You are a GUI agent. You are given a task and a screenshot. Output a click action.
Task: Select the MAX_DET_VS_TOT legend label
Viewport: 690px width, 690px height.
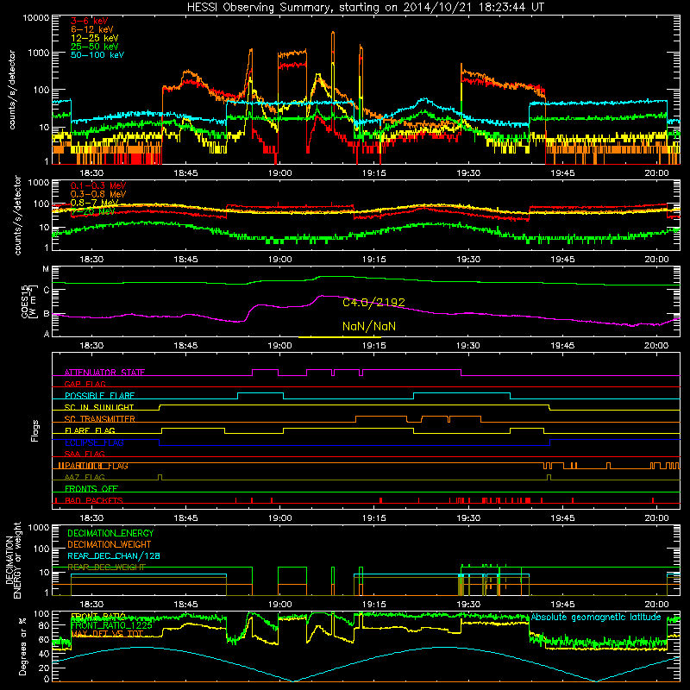click(x=105, y=634)
